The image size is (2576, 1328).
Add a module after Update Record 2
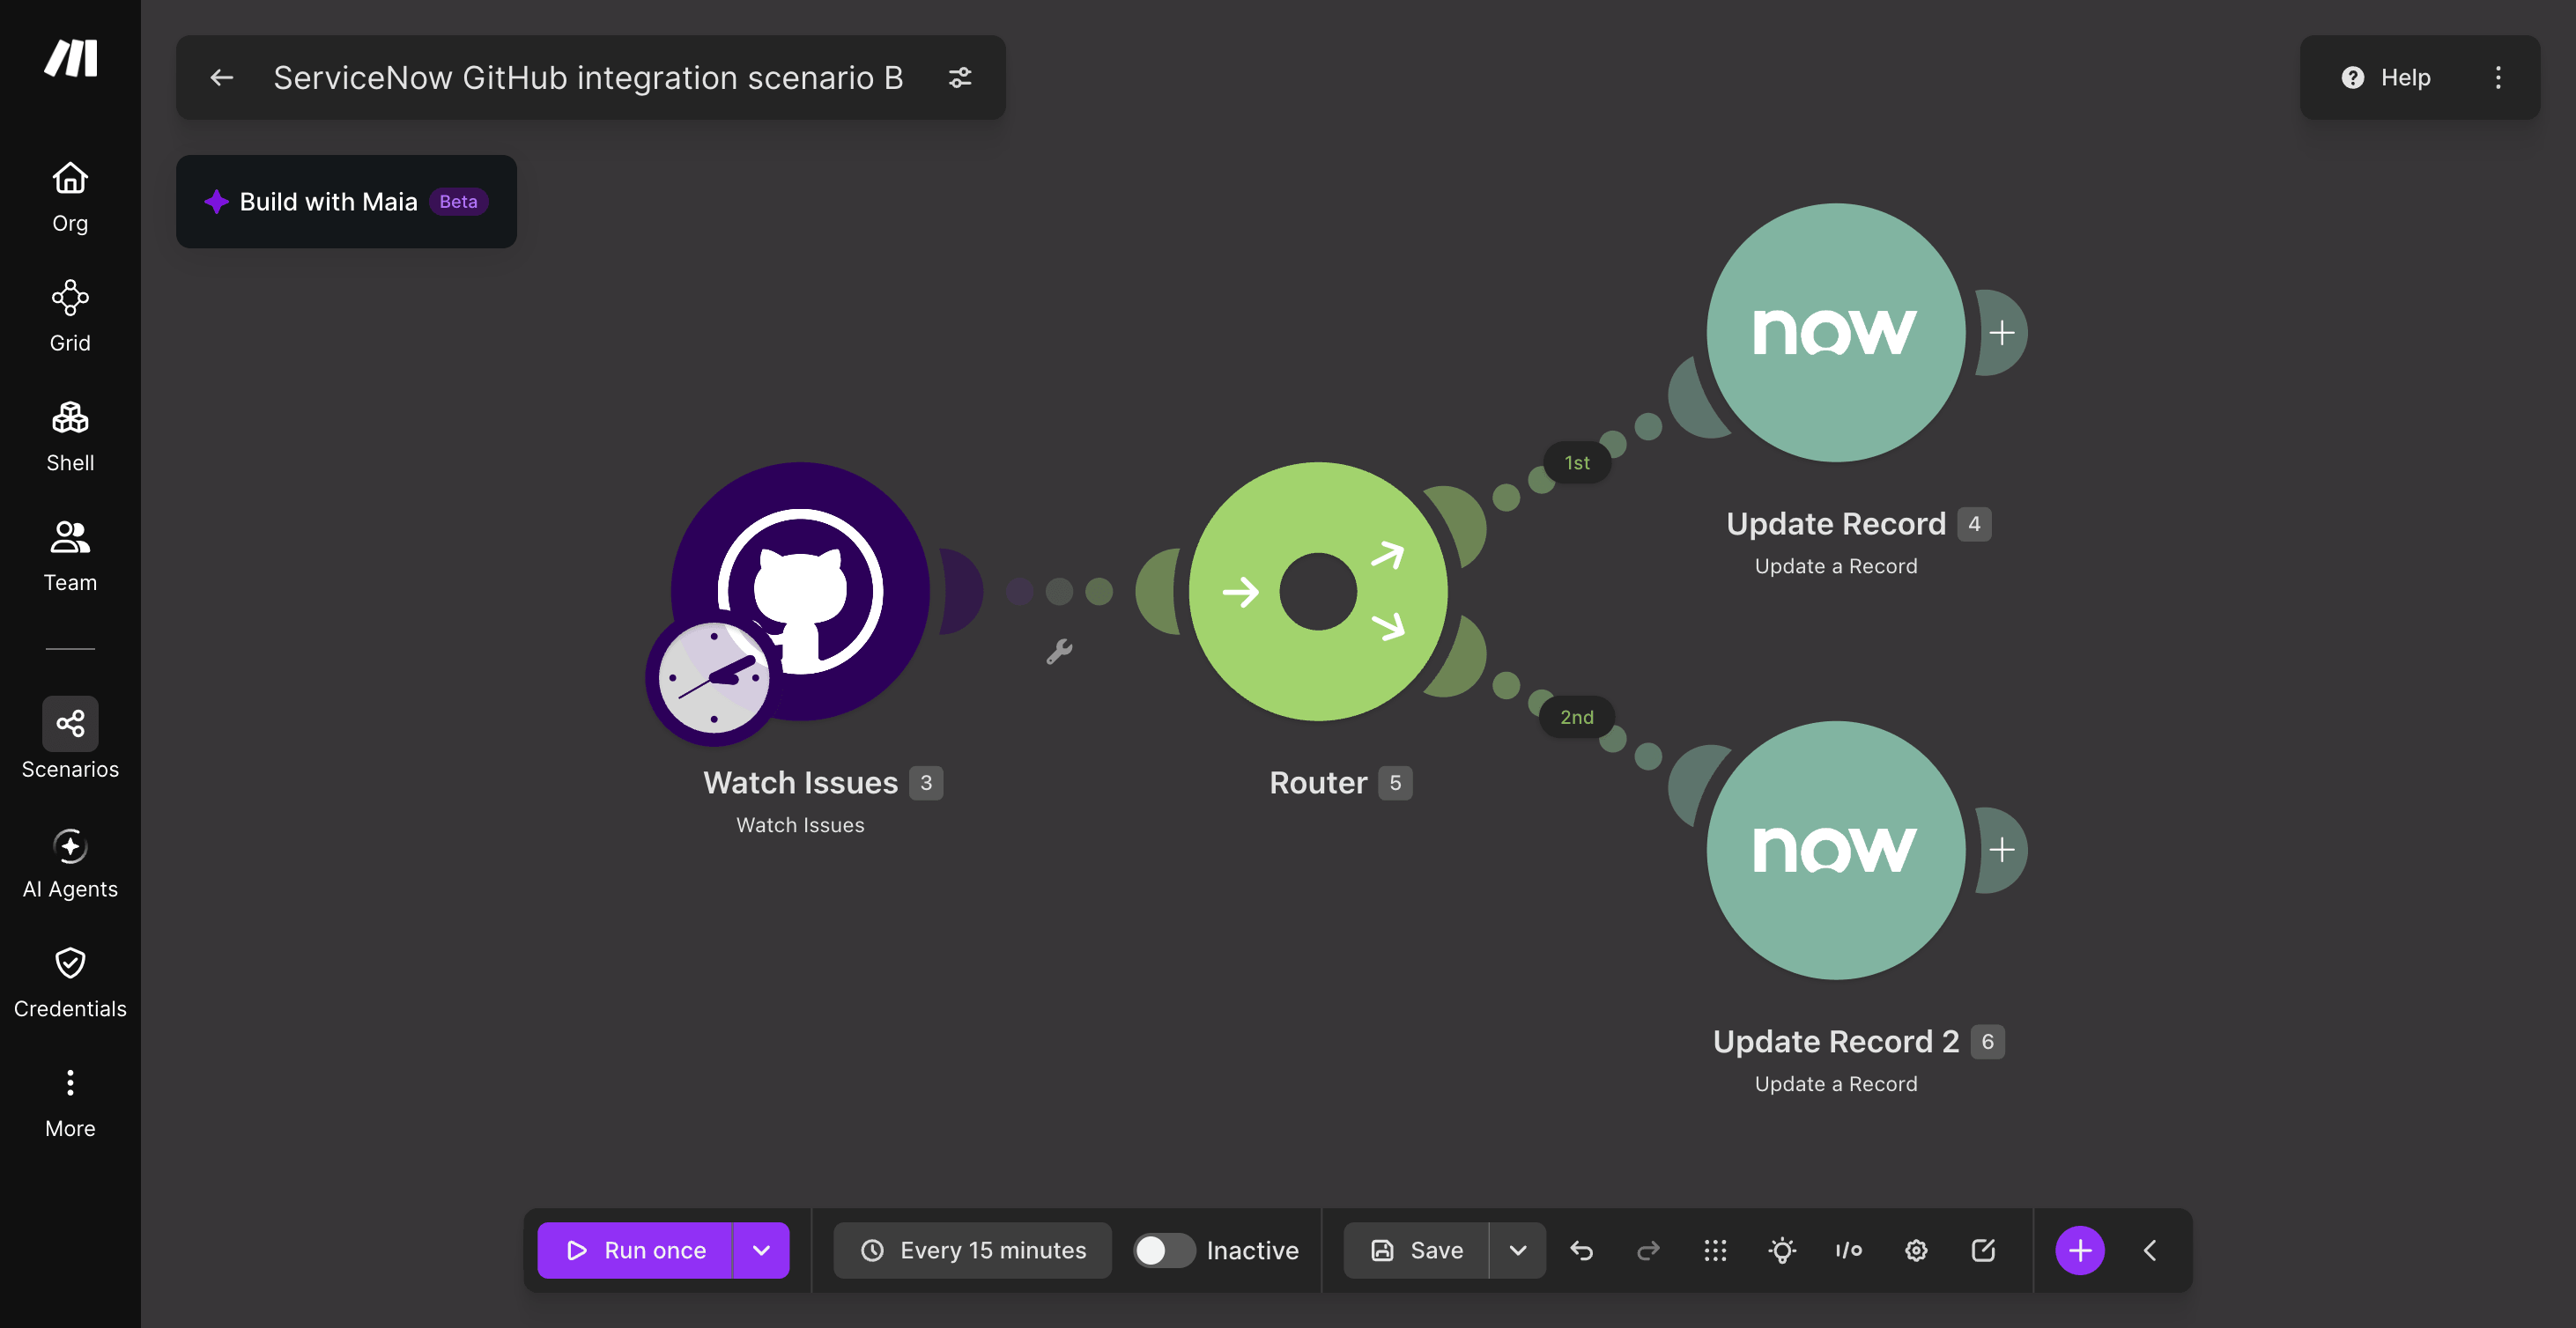click(x=2002, y=849)
